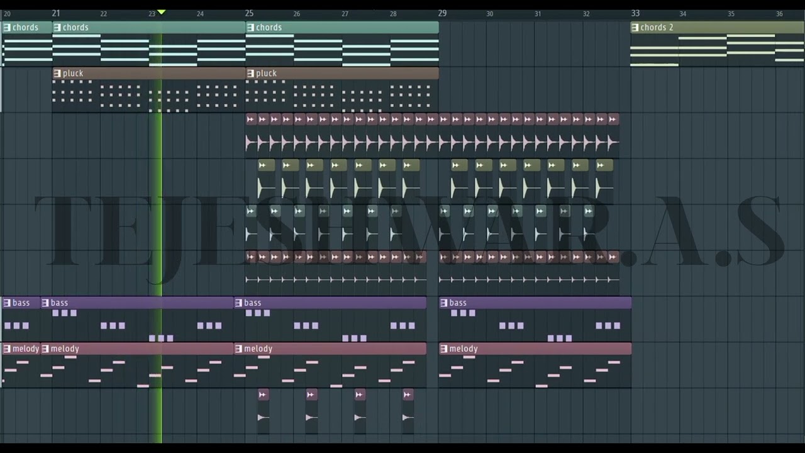Click the green playhead marker on timeline
This screenshot has width=805, height=453.
point(161,13)
